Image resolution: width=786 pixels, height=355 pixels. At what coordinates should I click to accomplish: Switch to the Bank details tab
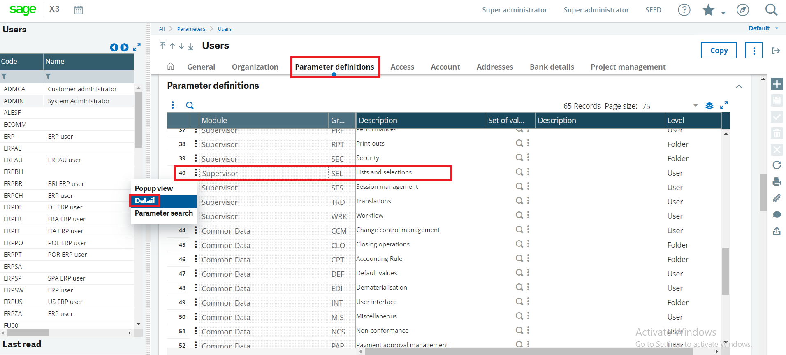pyautogui.click(x=552, y=67)
